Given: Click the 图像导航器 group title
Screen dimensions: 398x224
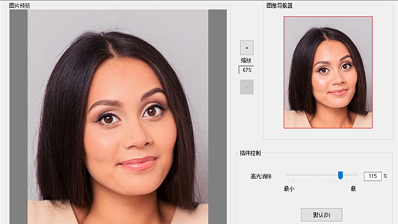Looking at the screenshot, I should click(279, 5).
